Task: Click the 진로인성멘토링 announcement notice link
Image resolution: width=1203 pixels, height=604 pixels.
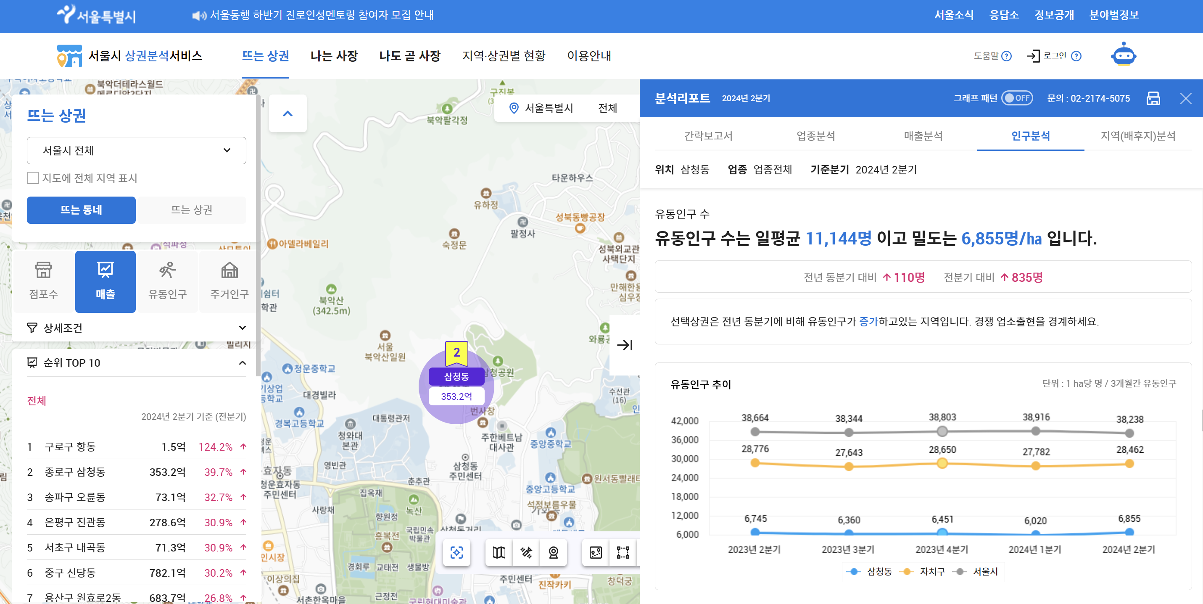Action: [321, 16]
